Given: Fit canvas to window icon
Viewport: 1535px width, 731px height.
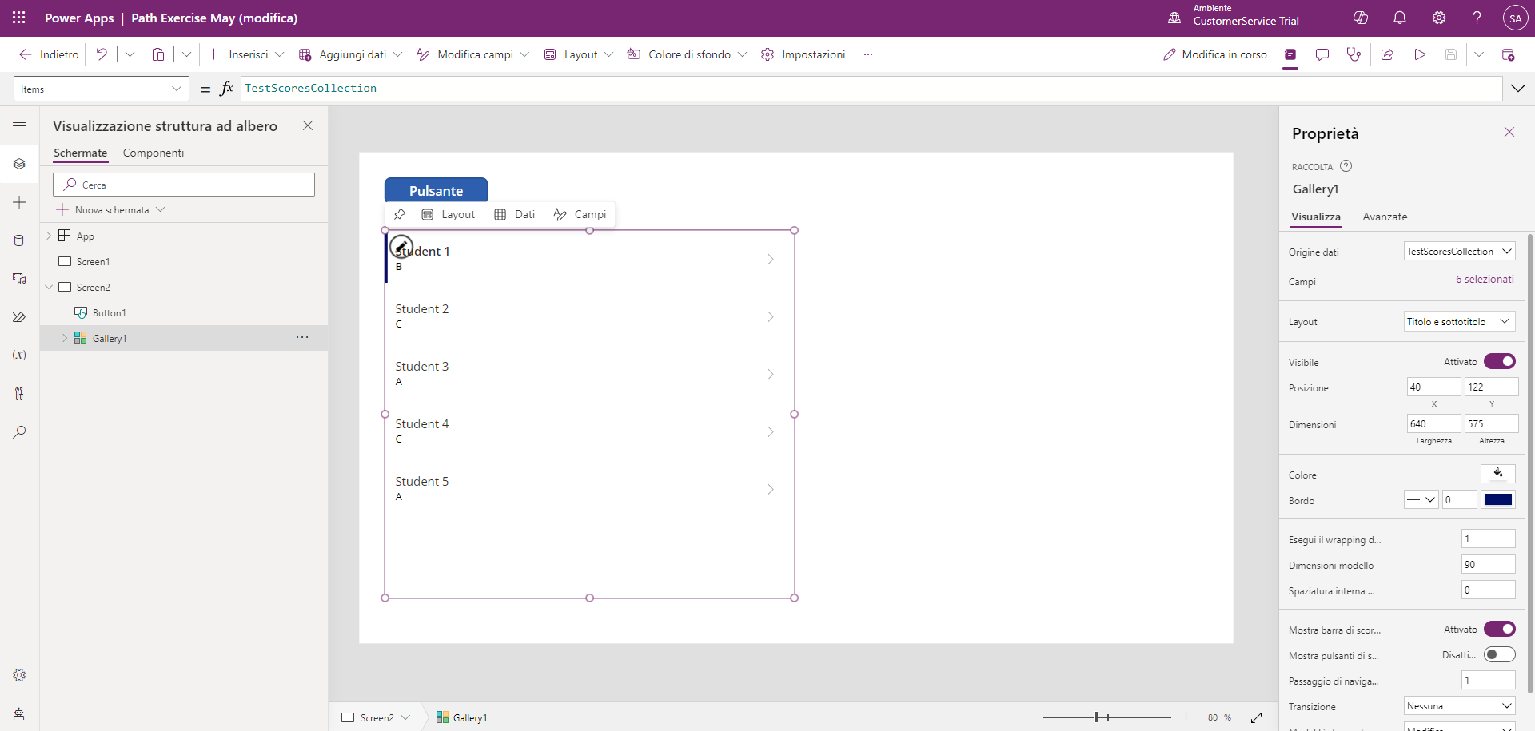Looking at the screenshot, I should tap(1256, 717).
